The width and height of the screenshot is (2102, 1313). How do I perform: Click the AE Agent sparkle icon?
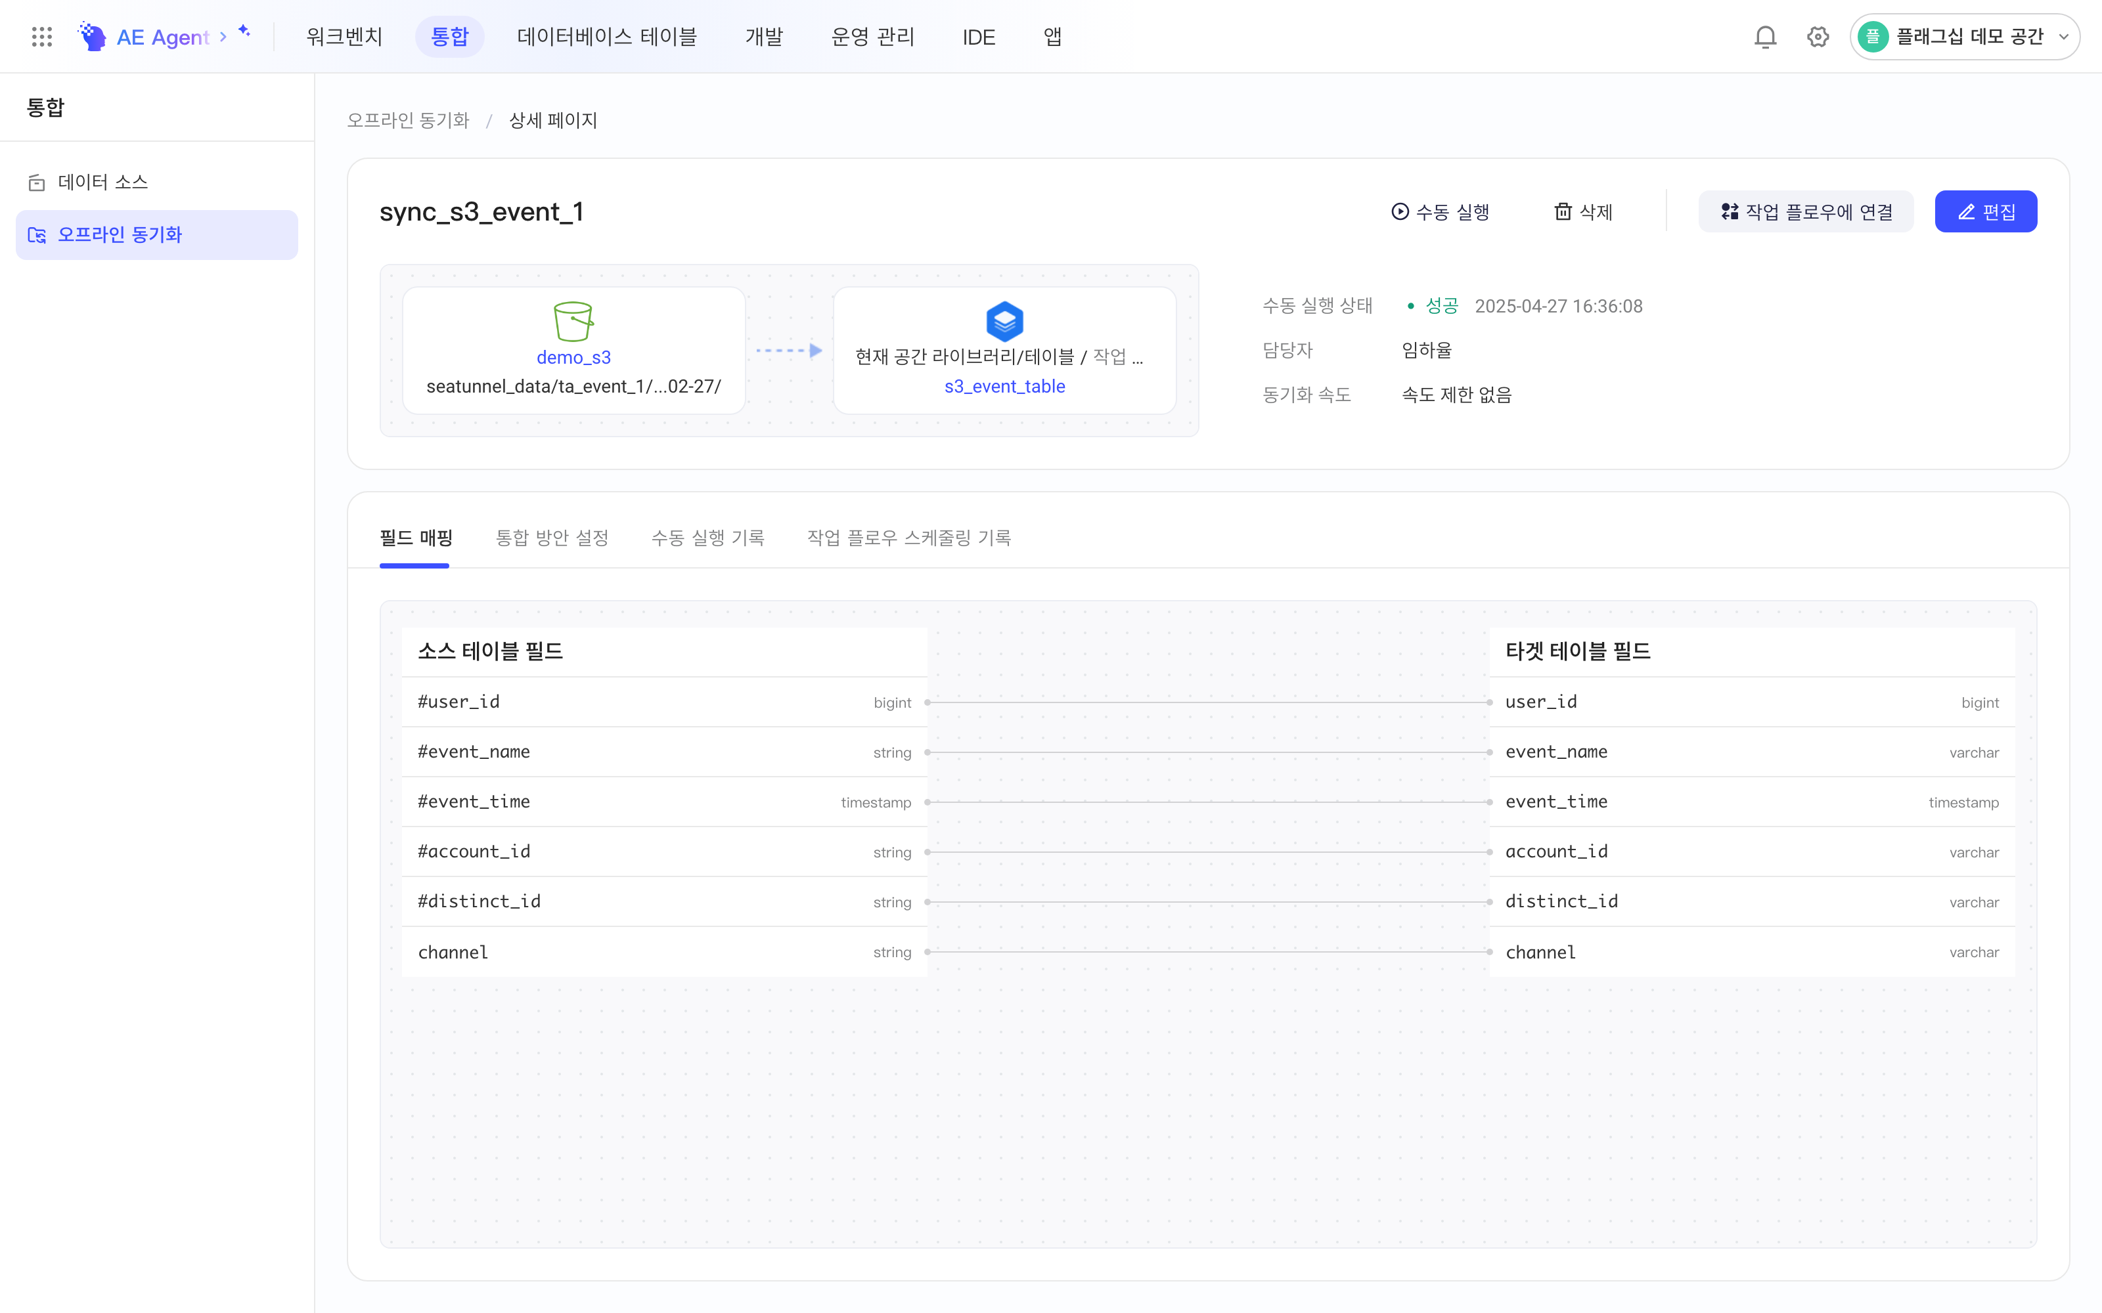244,30
